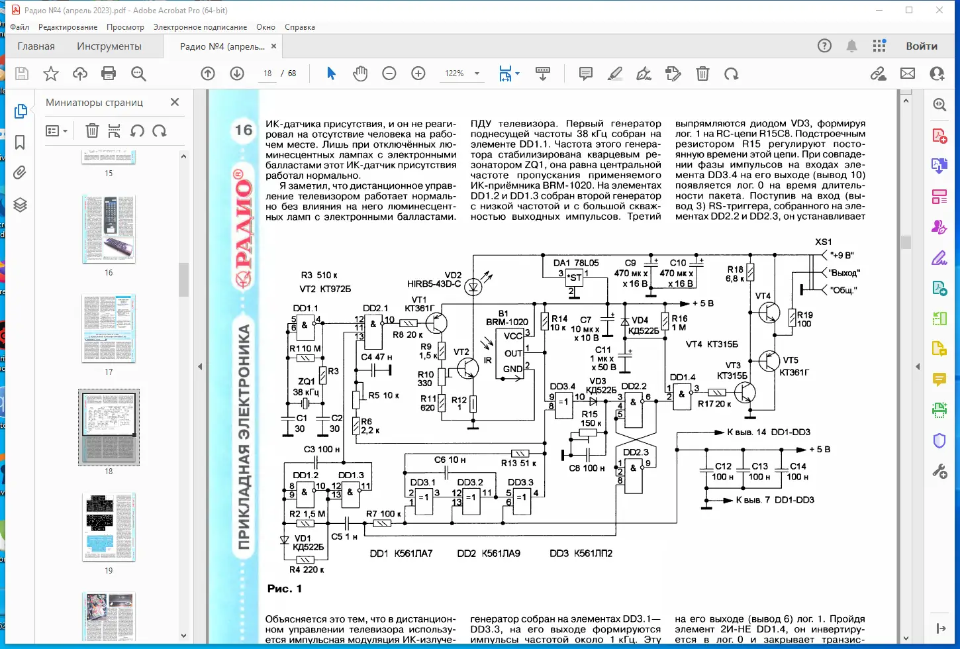Select page 19 thumbnail

click(x=109, y=527)
